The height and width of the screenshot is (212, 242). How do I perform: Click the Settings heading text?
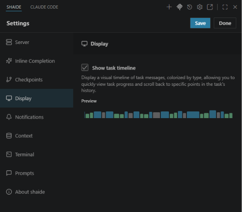(18, 23)
